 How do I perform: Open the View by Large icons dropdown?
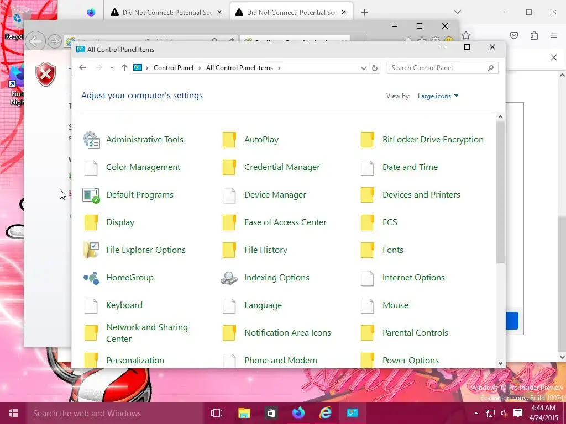point(438,96)
